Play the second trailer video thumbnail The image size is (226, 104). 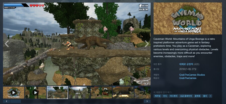click(35, 92)
